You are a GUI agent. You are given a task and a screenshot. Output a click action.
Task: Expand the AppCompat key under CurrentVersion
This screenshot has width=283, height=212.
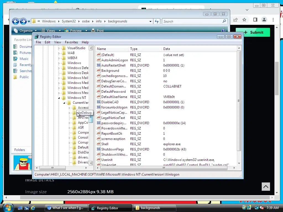[69, 123]
